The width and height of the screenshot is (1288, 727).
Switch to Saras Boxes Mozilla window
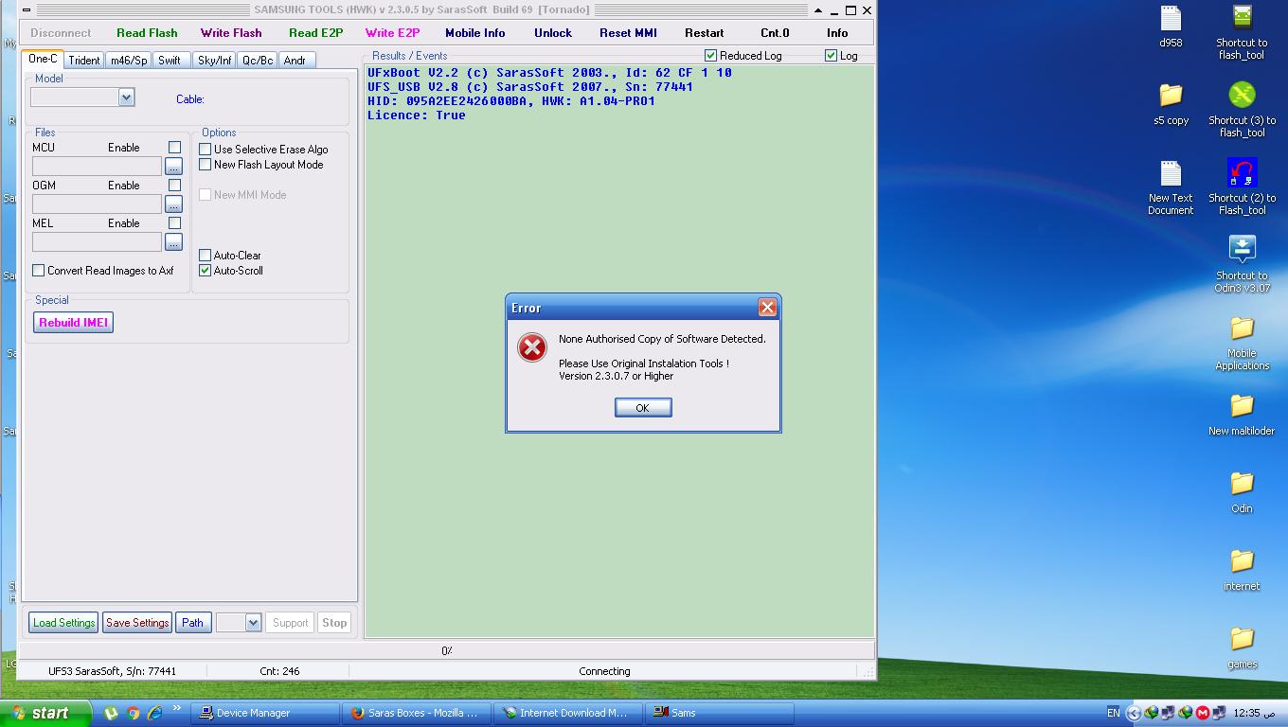pyautogui.click(x=418, y=713)
